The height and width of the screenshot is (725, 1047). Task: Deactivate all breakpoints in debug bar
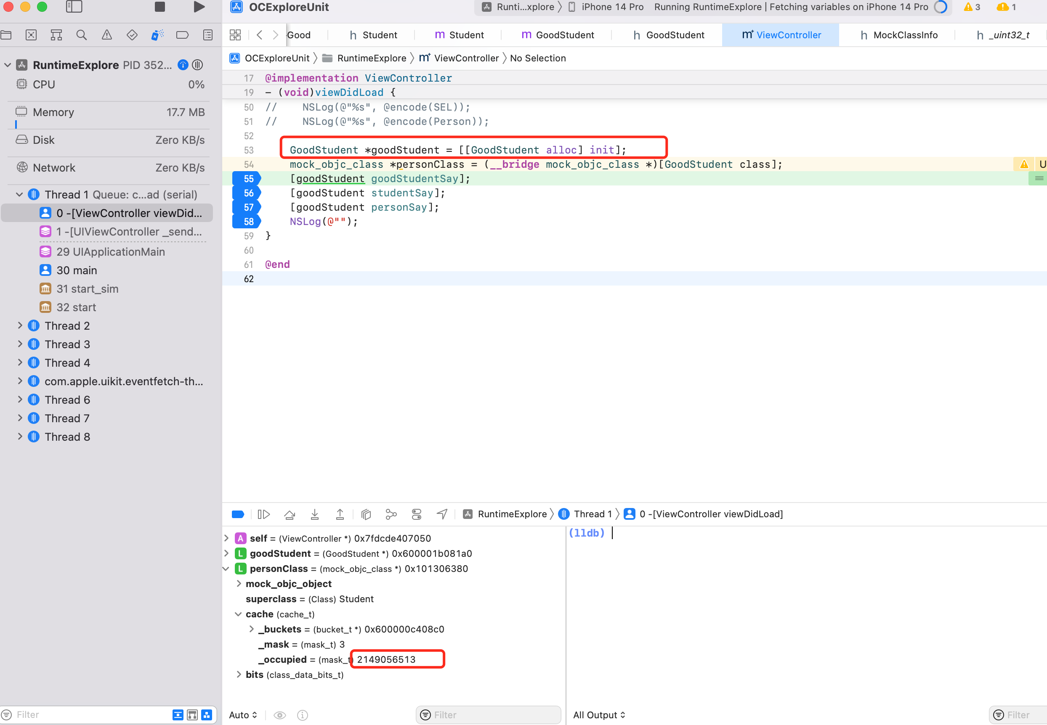238,514
